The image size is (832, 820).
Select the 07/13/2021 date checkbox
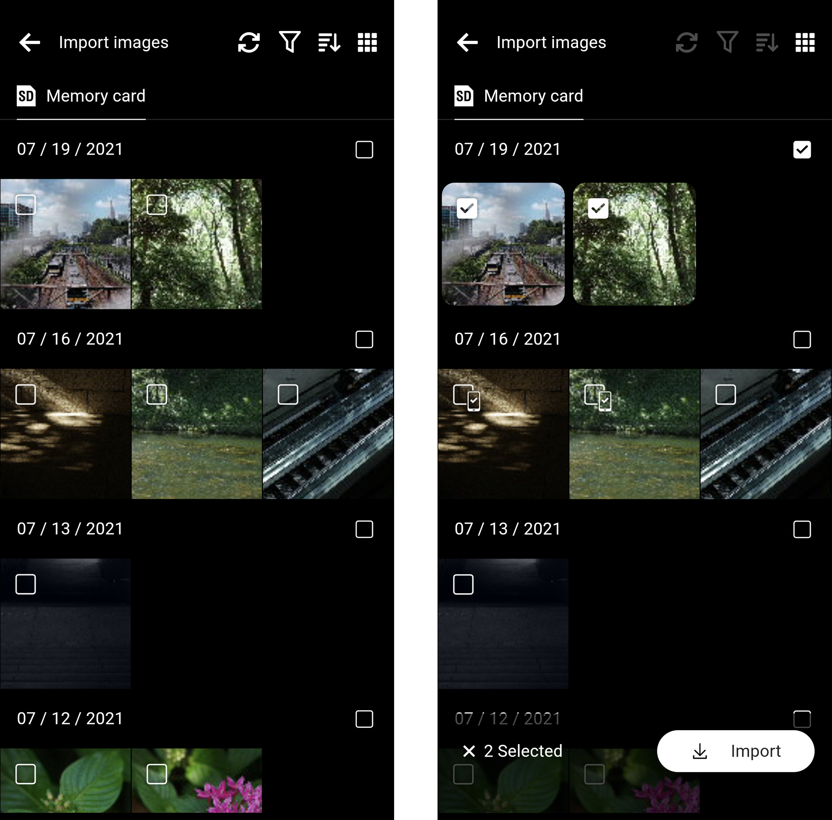coord(364,529)
